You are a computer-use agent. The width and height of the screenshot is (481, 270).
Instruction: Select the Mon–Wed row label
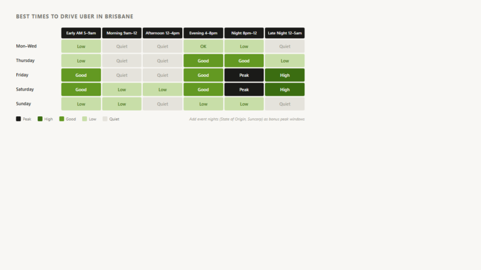coord(26,46)
